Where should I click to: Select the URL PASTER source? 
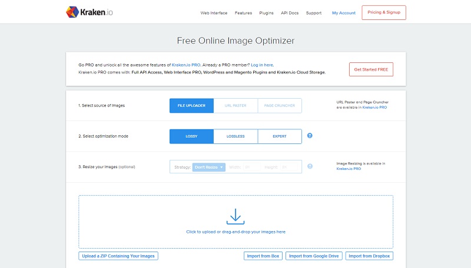[235, 106]
